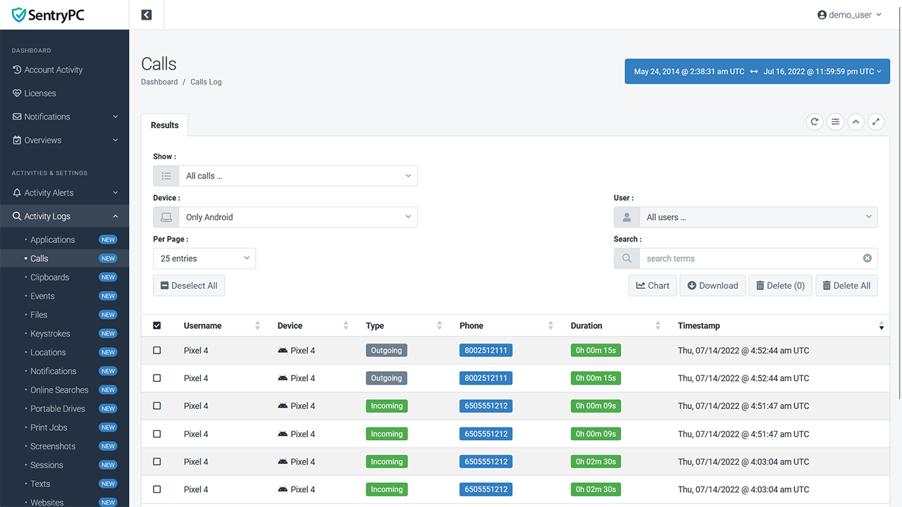Check the second 8002512111 call row checkbox

coord(156,378)
